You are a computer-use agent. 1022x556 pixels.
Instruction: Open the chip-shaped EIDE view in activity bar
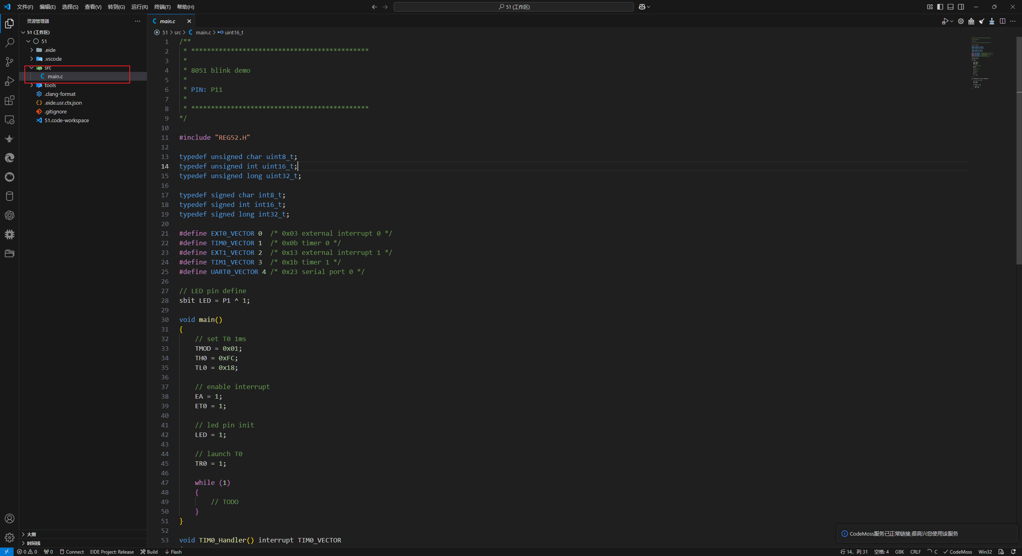pyautogui.click(x=10, y=234)
